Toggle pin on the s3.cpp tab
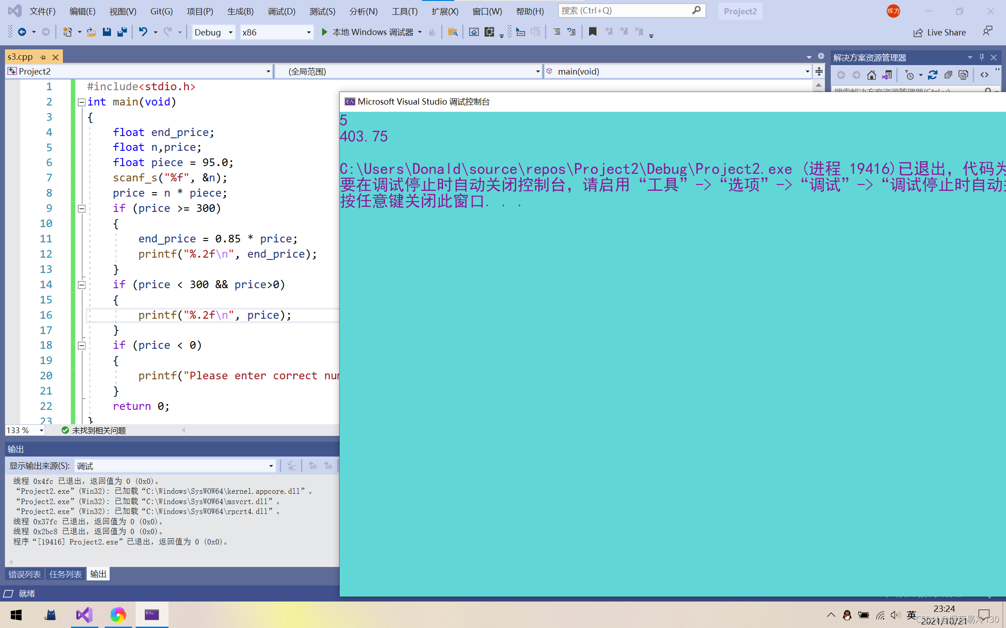This screenshot has height=628, width=1006. (43, 57)
